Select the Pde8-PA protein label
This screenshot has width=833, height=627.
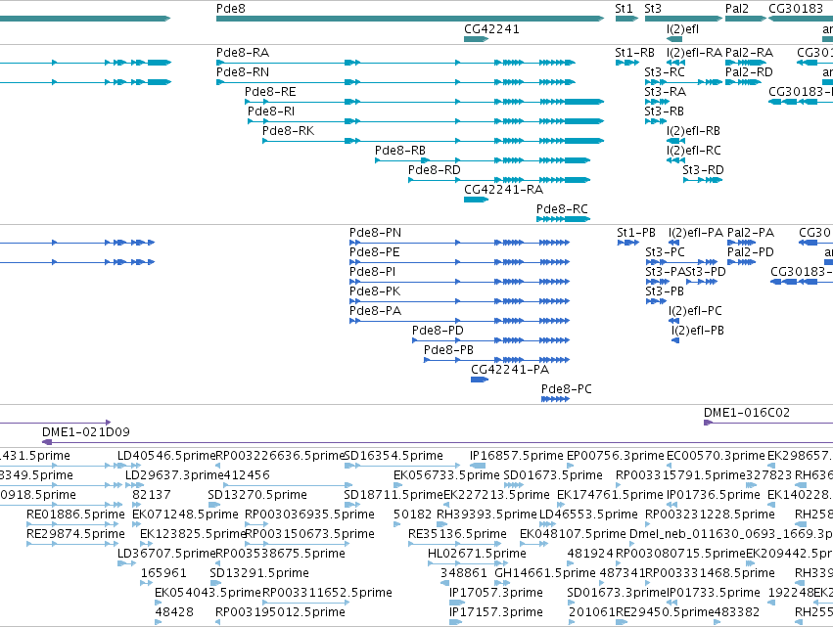[375, 311]
